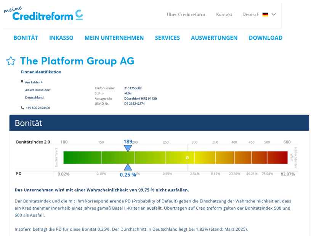Open the BONITÄT menu

point(26,38)
